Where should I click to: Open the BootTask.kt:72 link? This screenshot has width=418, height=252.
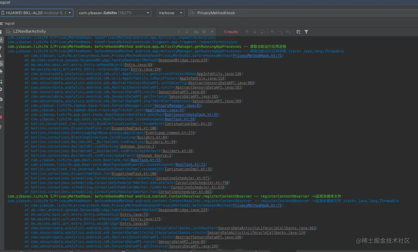tap(190, 165)
